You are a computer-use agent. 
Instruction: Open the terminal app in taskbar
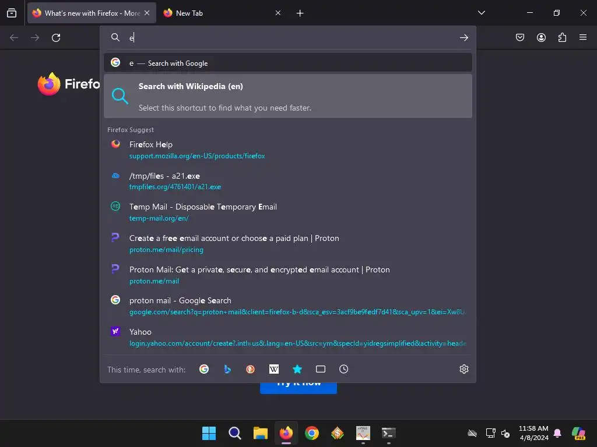point(389,433)
